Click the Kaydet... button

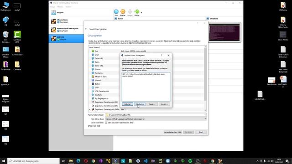(x=164, y=104)
